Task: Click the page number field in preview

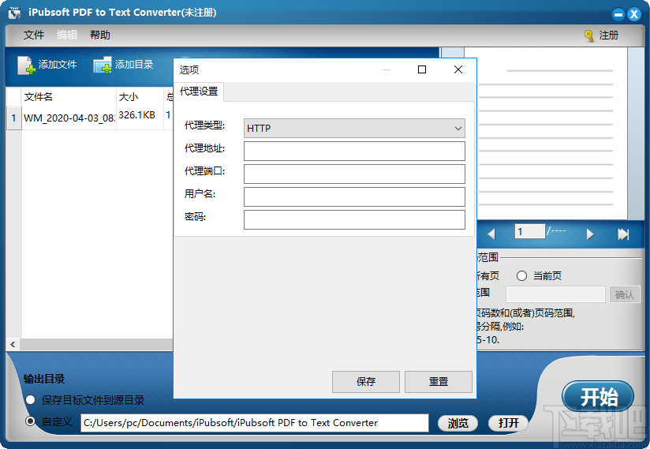Action: pos(530,231)
